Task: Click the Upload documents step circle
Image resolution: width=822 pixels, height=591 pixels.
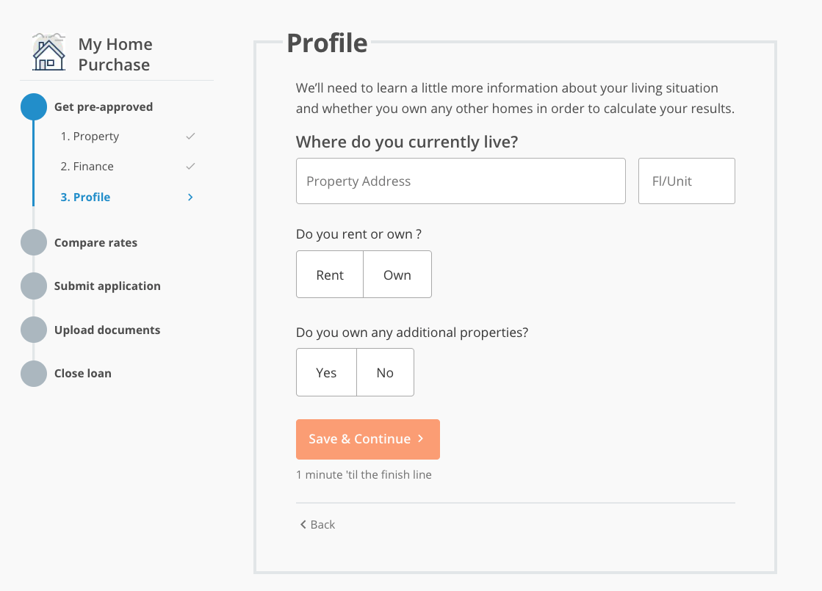Action: pyautogui.click(x=34, y=330)
